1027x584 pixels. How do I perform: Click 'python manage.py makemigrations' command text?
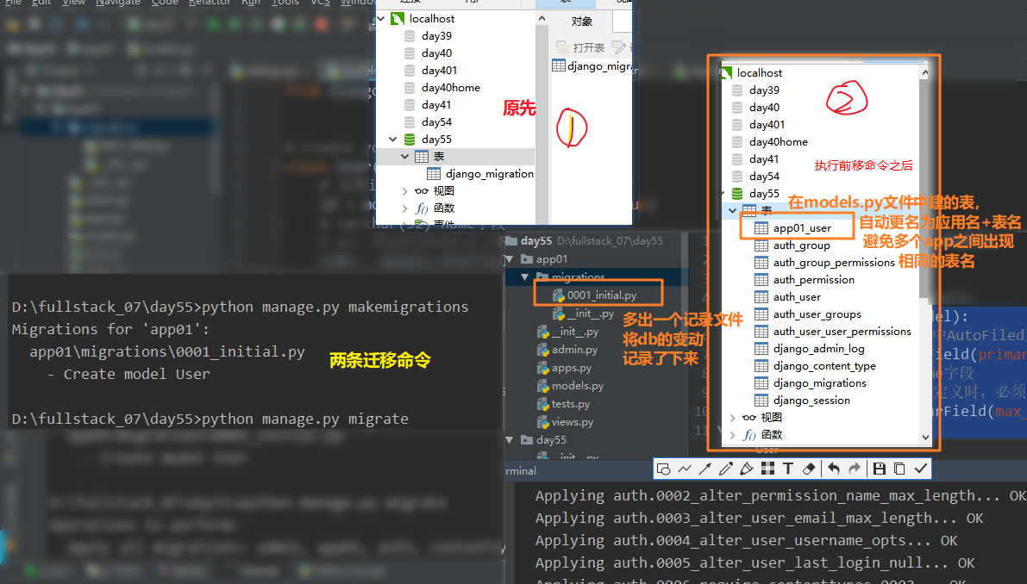coord(335,307)
